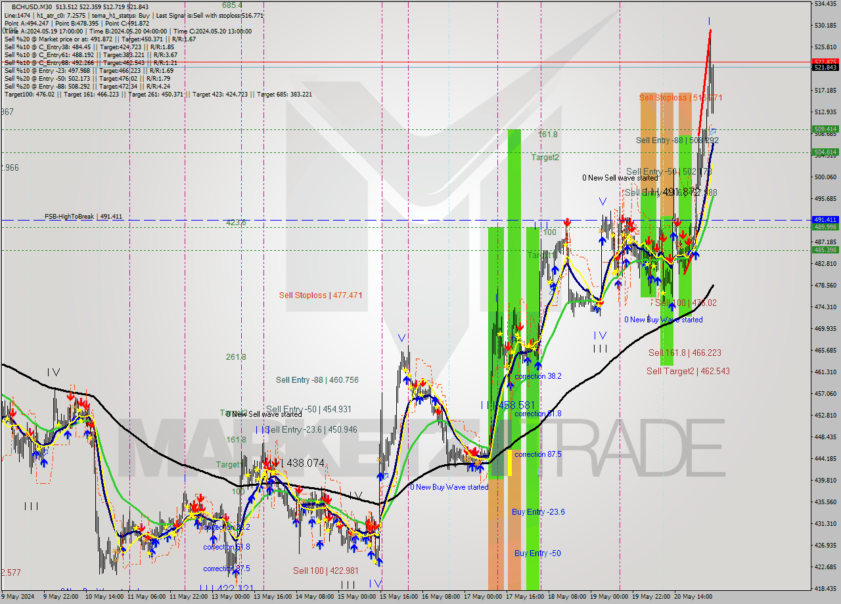Click the 'Sell Entry -50 | 454.931' label
The height and width of the screenshot is (604, 841).
click(x=309, y=409)
